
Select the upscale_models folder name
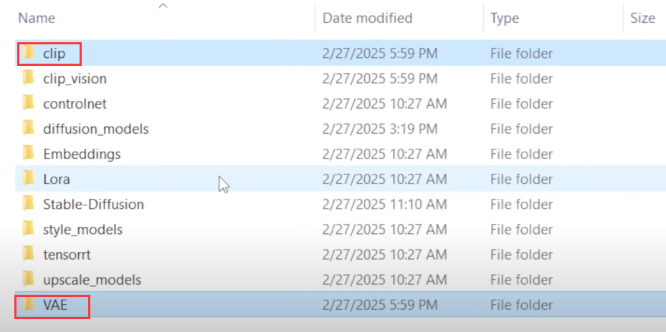coord(92,280)
